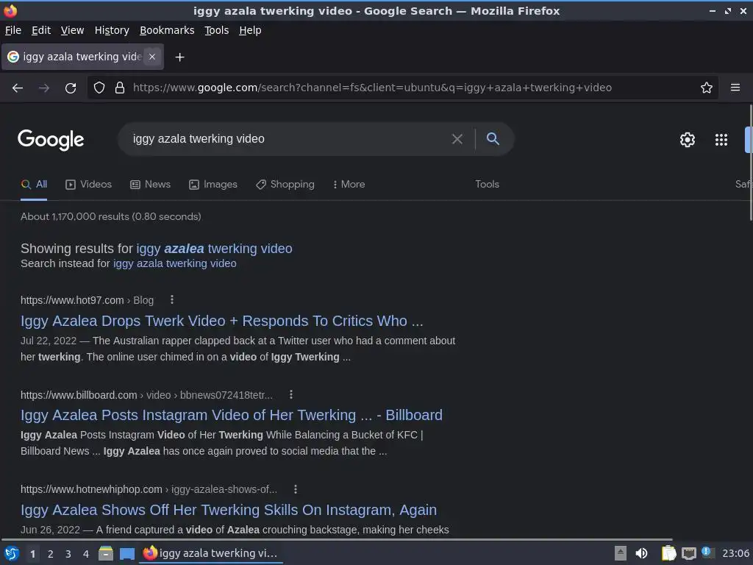Click the hot97.com breadcrumb URL text
Screen dimensions: 753x565
[x=87, y=300]
